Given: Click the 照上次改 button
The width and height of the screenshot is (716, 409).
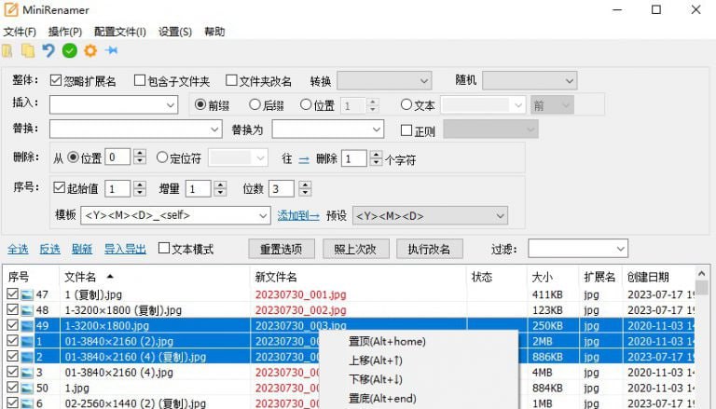Looking at the screenshot, I should (356, 249).
